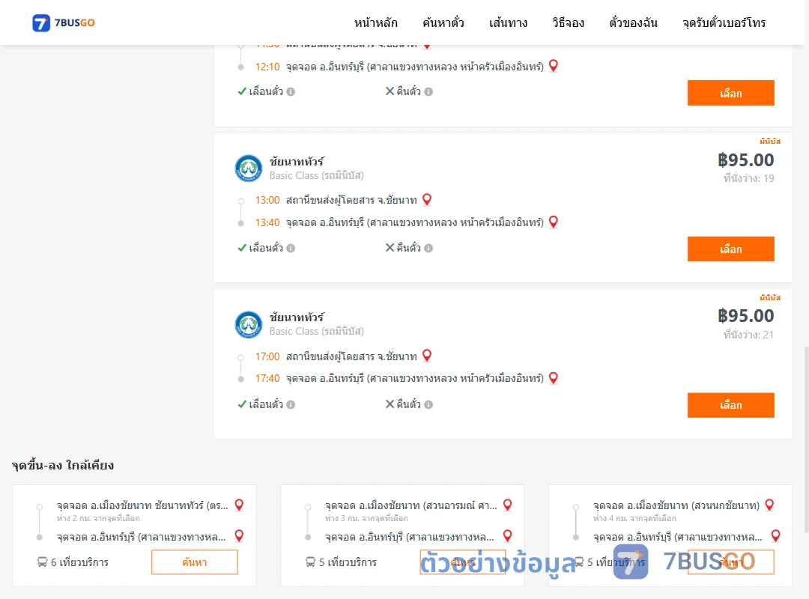The image size is (809, 599).
Task: Click จุดขึ้น-ลง ใกล้เคียง heading
Action: tap(63, 466)
